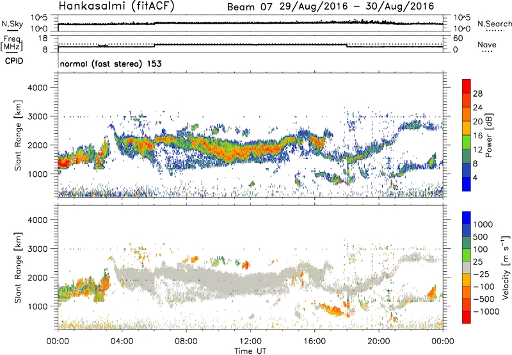512x355 pixels.
Task: Click the 2000 tick label in velocity panel
Action: 38,278
